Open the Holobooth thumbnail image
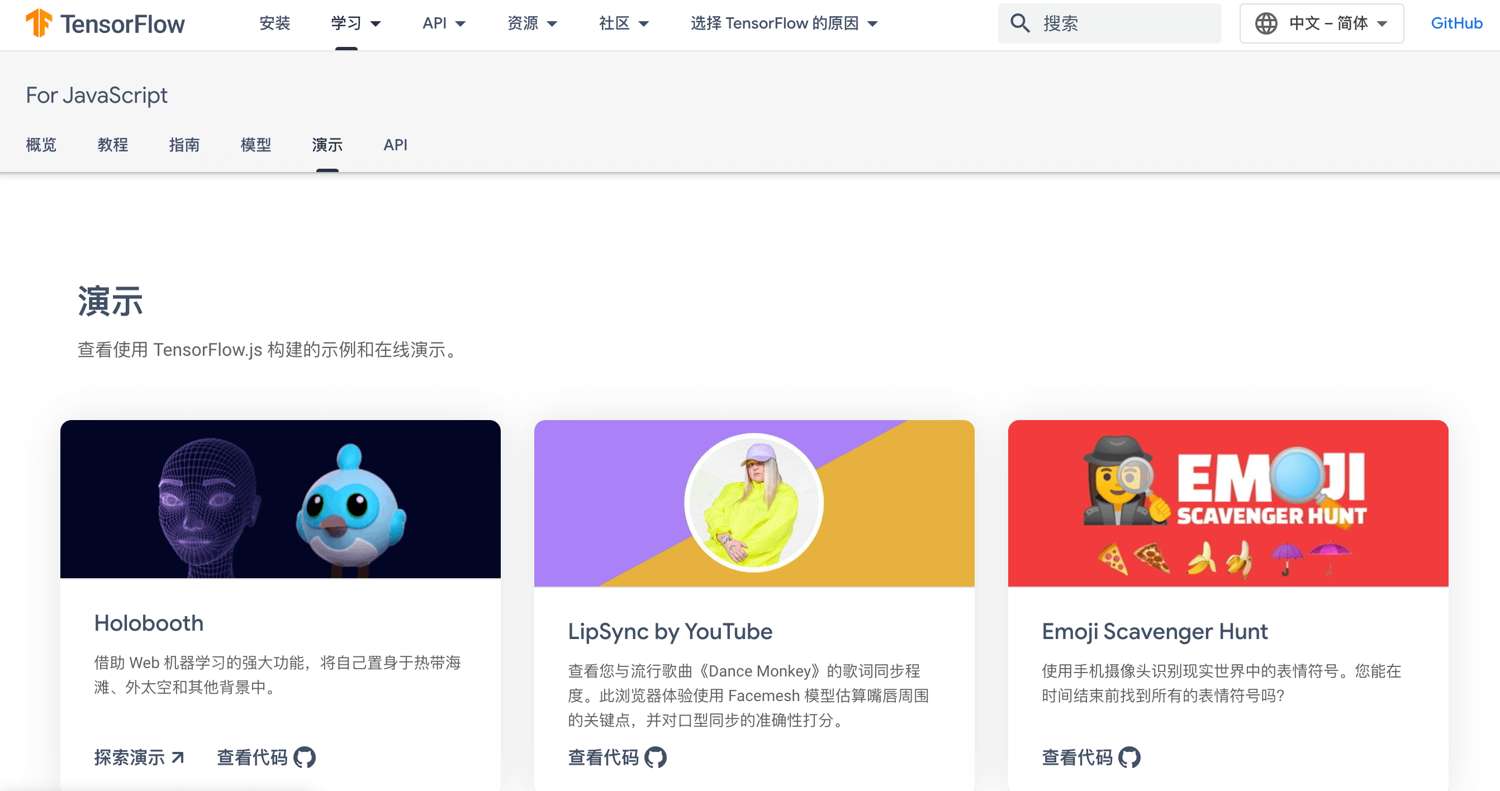Image resolution: width=1500 pixels, height=791 pixels. 280,499
